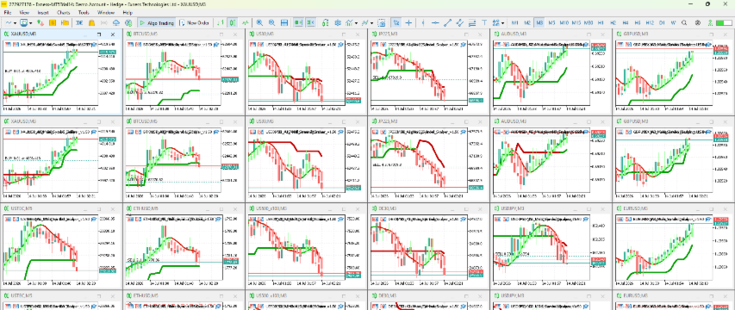The width and height of the screenshot is (735, 310).
Task: Open the Charts menu
Action: point(63,13)
